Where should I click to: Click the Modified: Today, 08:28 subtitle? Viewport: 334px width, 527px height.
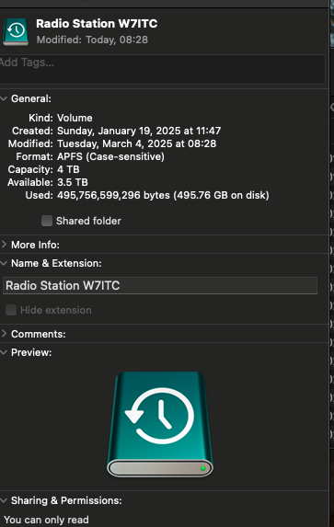(92, 40)
